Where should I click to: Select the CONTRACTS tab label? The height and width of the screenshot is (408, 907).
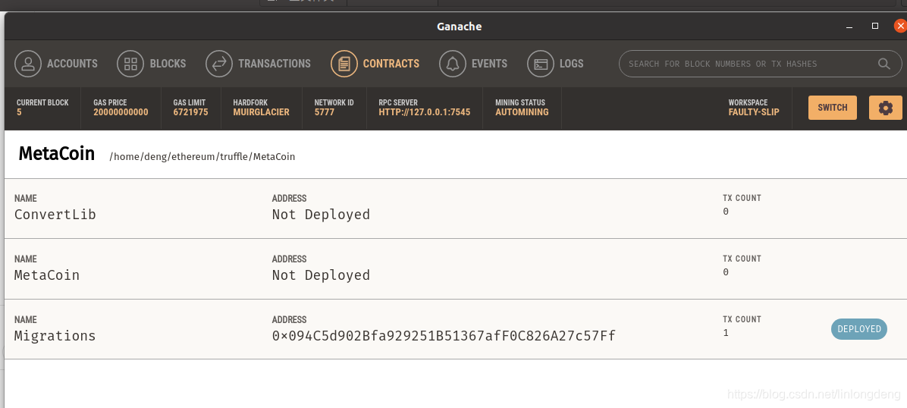391,64
